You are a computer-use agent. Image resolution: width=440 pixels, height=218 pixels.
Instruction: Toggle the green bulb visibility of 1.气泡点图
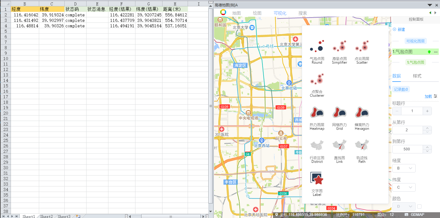coord(429,52)
